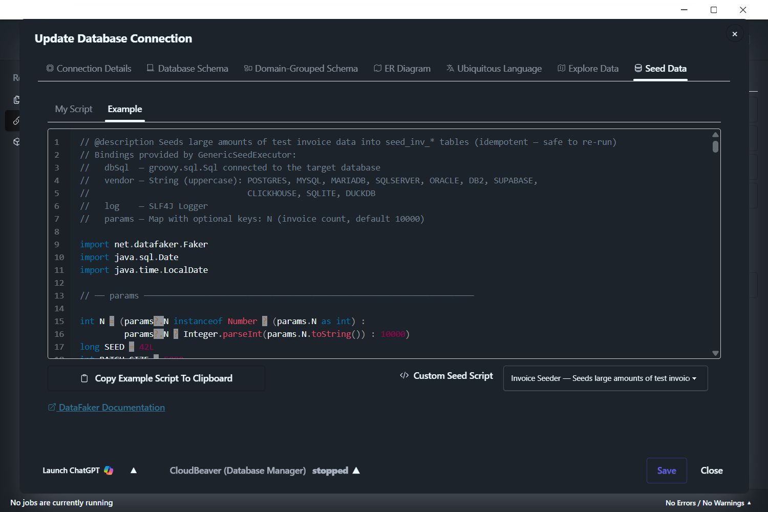Click CloudBeaver (Database Manager) label
The image size is (768, 512).
[238, 471]
